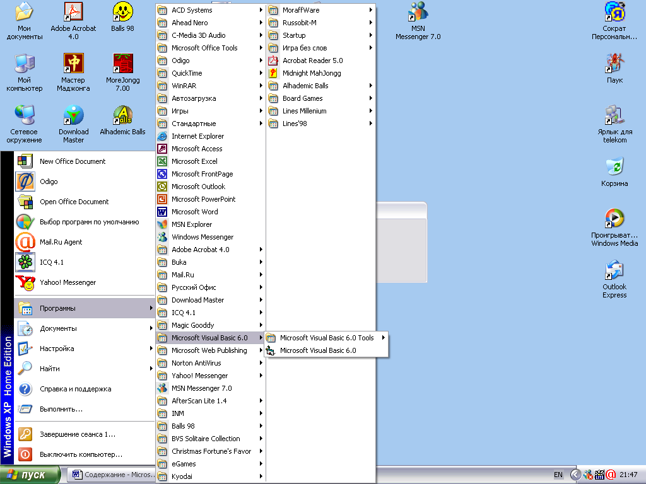Expand the Стандартные submenu arrow
The height and width of the screenshot is (484, 646).
coord(261,124)
